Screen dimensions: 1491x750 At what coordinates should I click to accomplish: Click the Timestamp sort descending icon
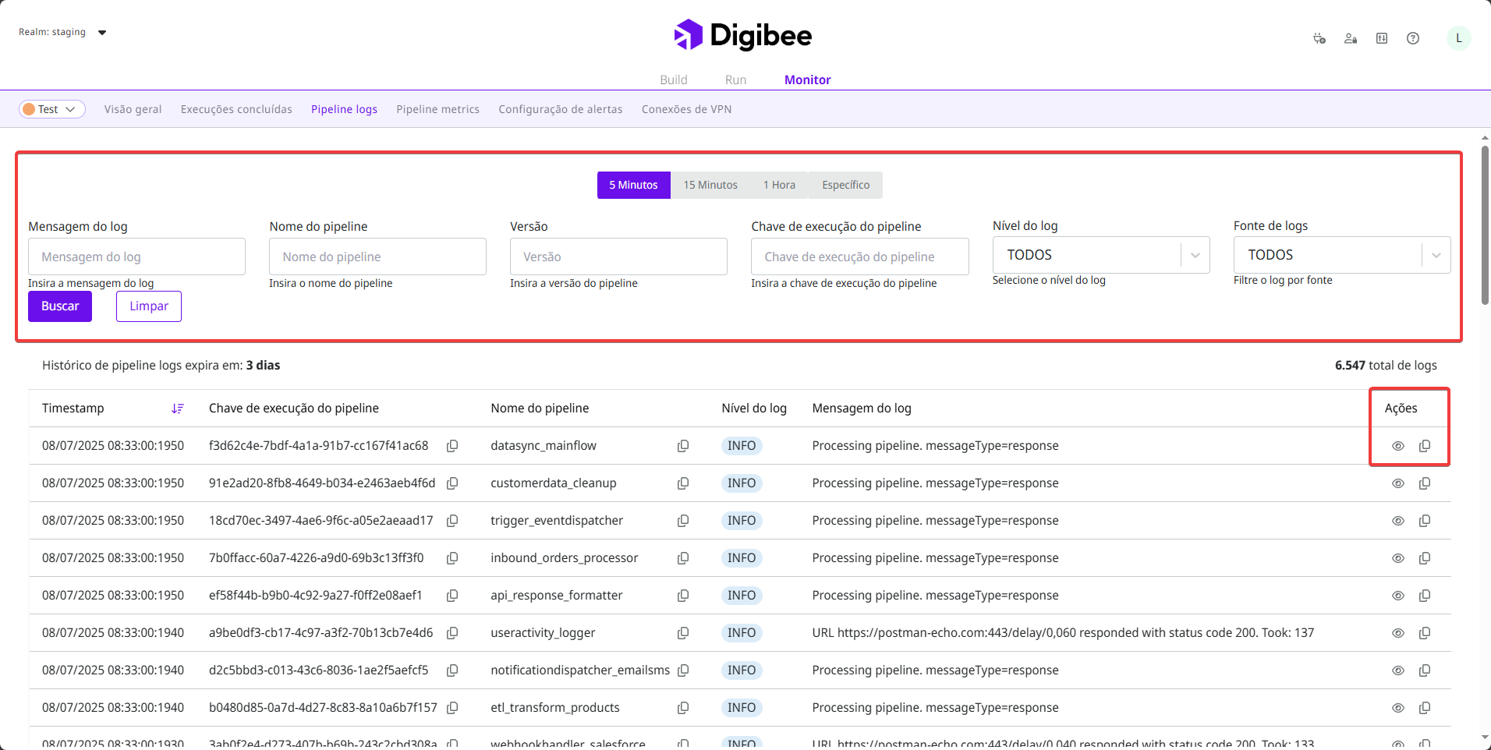tap(178, 409)
